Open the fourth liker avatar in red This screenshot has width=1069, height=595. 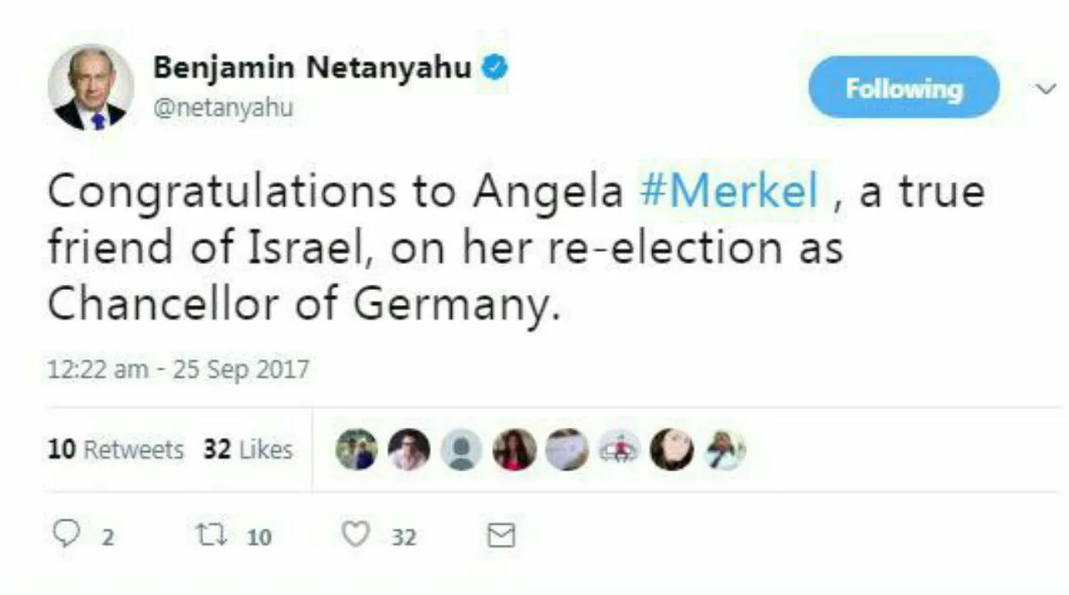514,450
